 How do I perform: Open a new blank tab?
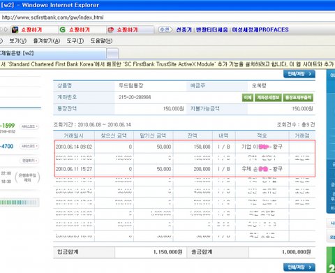click(x=113, y=54)
